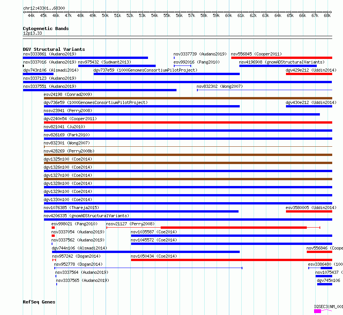Open esv3580005 (Uddin2014) variant
The image size is (343, 315).
click(x=309, y=211)
